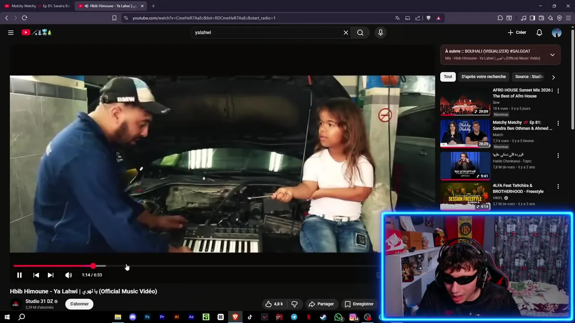Open the translate page icon
The width and height of the screenshot is (575, 323).
(397, 18)
